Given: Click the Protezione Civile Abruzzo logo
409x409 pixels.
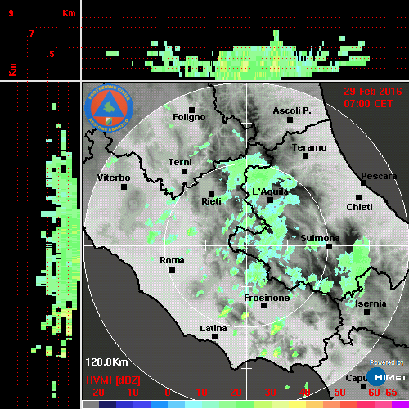Looking at the screenshot, I should click(x=109, y=108).
